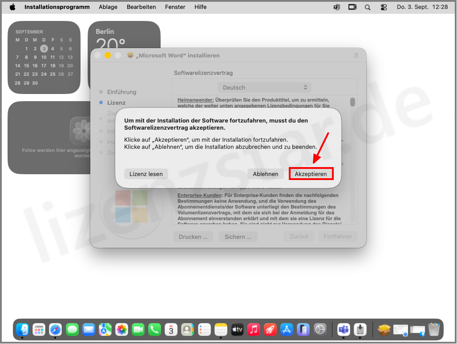The image size is (457, 344).
Task: Click the Enterprise-Kunden underlined text
Action: (x=199, y=195)
